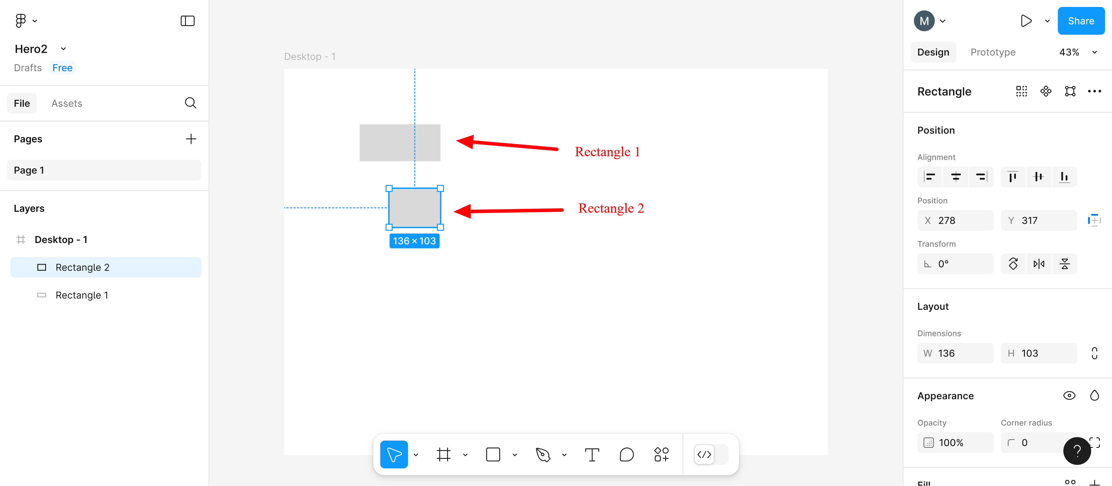The width and height of the screenshot is (1112, 486).
Task: Open the 43% zoom dropdown
Action: (x=1078, y=52)
